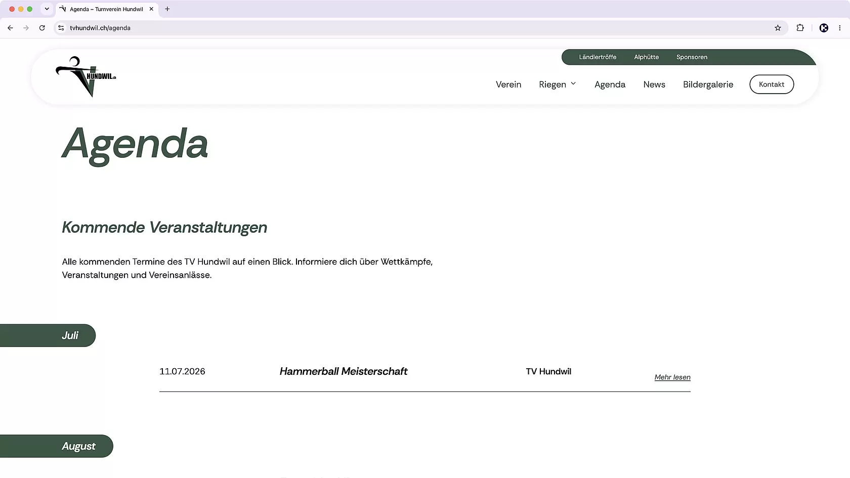This screenshot has width=850, height=478.
Task: Reload the page with refresh icon
Action: point(42,28)
